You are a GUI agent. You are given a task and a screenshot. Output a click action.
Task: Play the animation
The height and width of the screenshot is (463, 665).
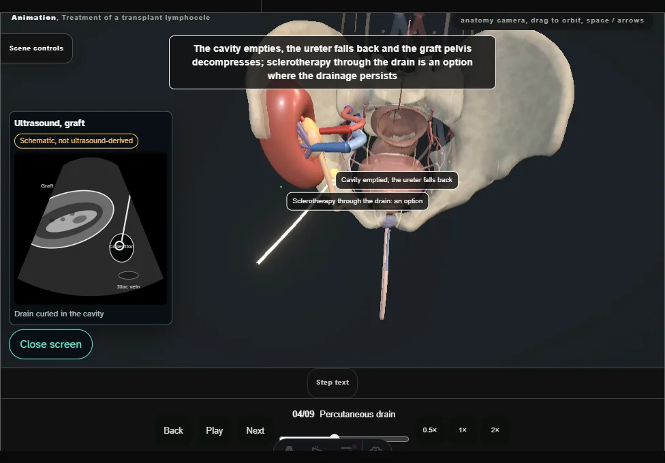click(215, 430)
